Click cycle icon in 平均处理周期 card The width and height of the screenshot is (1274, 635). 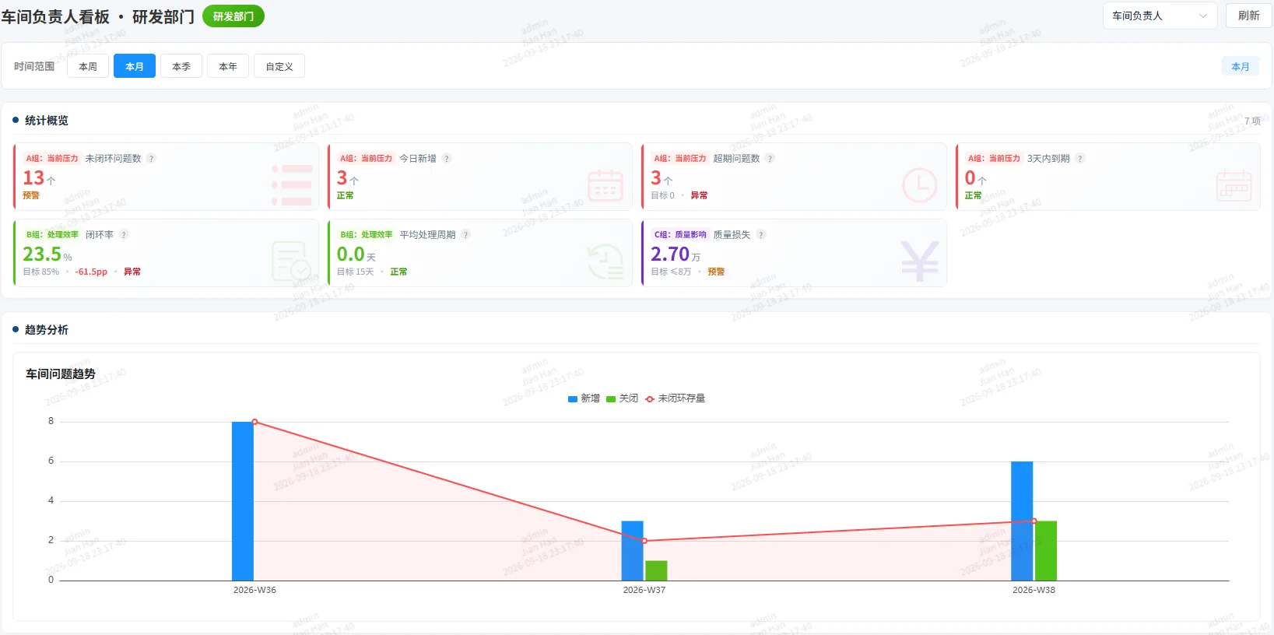pyautogui.click(x=605, y=261)
